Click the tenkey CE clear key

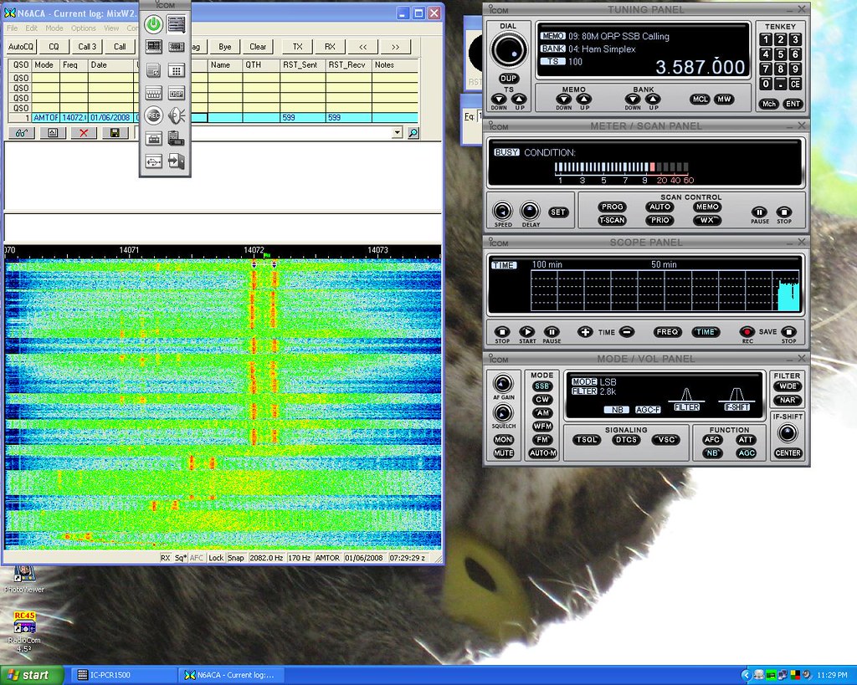795,84
